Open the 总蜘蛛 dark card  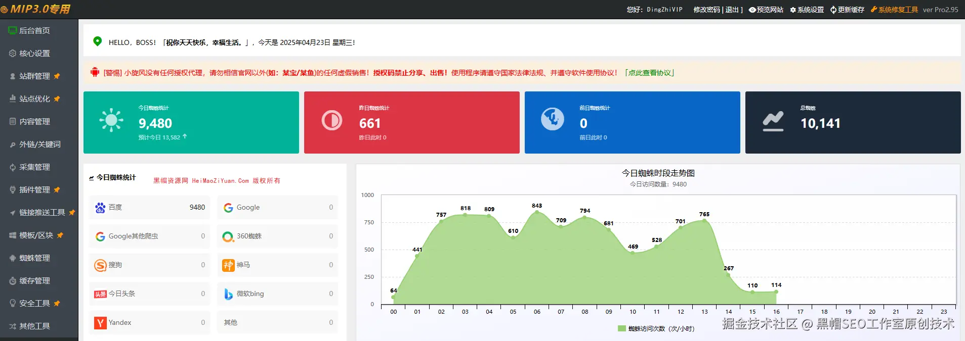click(x=853, y=122)
